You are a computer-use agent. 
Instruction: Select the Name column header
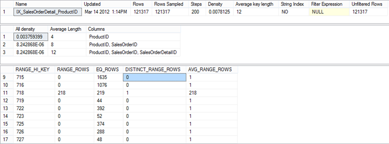point(47,4)
